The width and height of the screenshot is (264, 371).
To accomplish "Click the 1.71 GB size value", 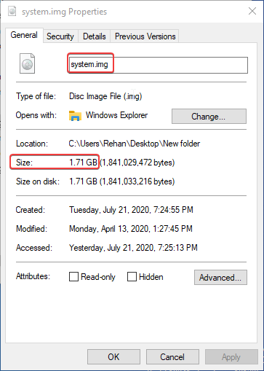I will coord(83,162).
